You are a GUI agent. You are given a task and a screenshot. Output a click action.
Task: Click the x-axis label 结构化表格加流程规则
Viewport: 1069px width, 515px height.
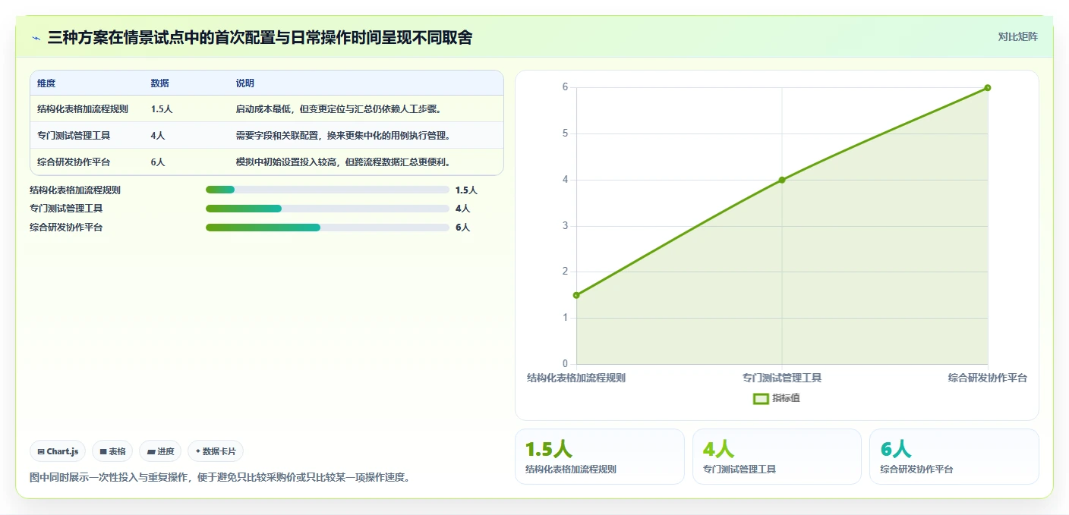[x=576, y=378]
